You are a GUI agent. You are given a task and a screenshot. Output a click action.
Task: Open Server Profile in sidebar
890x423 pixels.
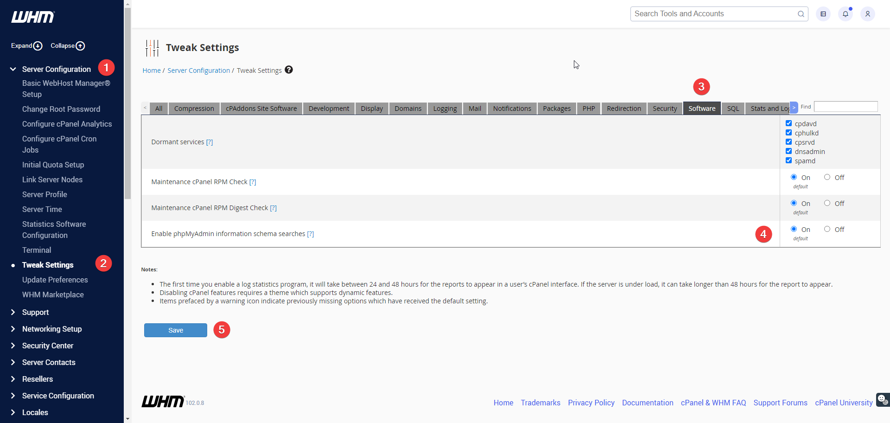click(x=44, y=194)
